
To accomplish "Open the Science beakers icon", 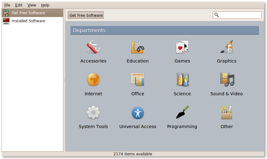I will pos(182,79).
